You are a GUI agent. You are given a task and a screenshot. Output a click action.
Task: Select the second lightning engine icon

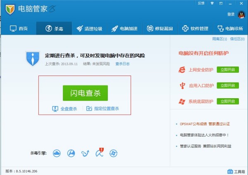(x=71, y=153)
